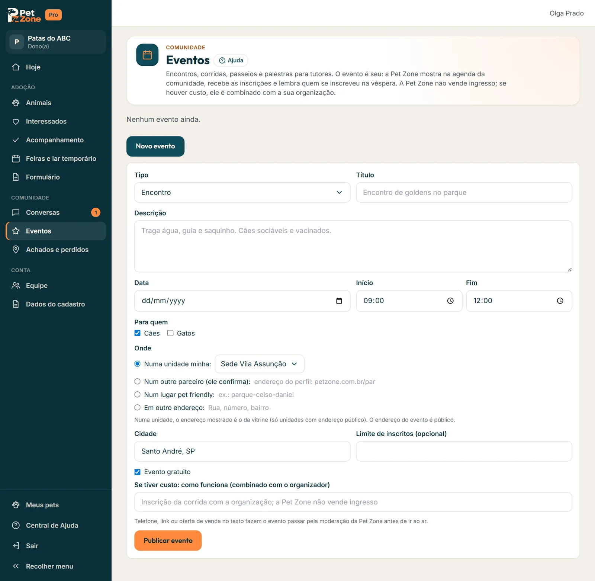Uncheck the Cães checkbox
595x581 pixels.
coord(138,333)
